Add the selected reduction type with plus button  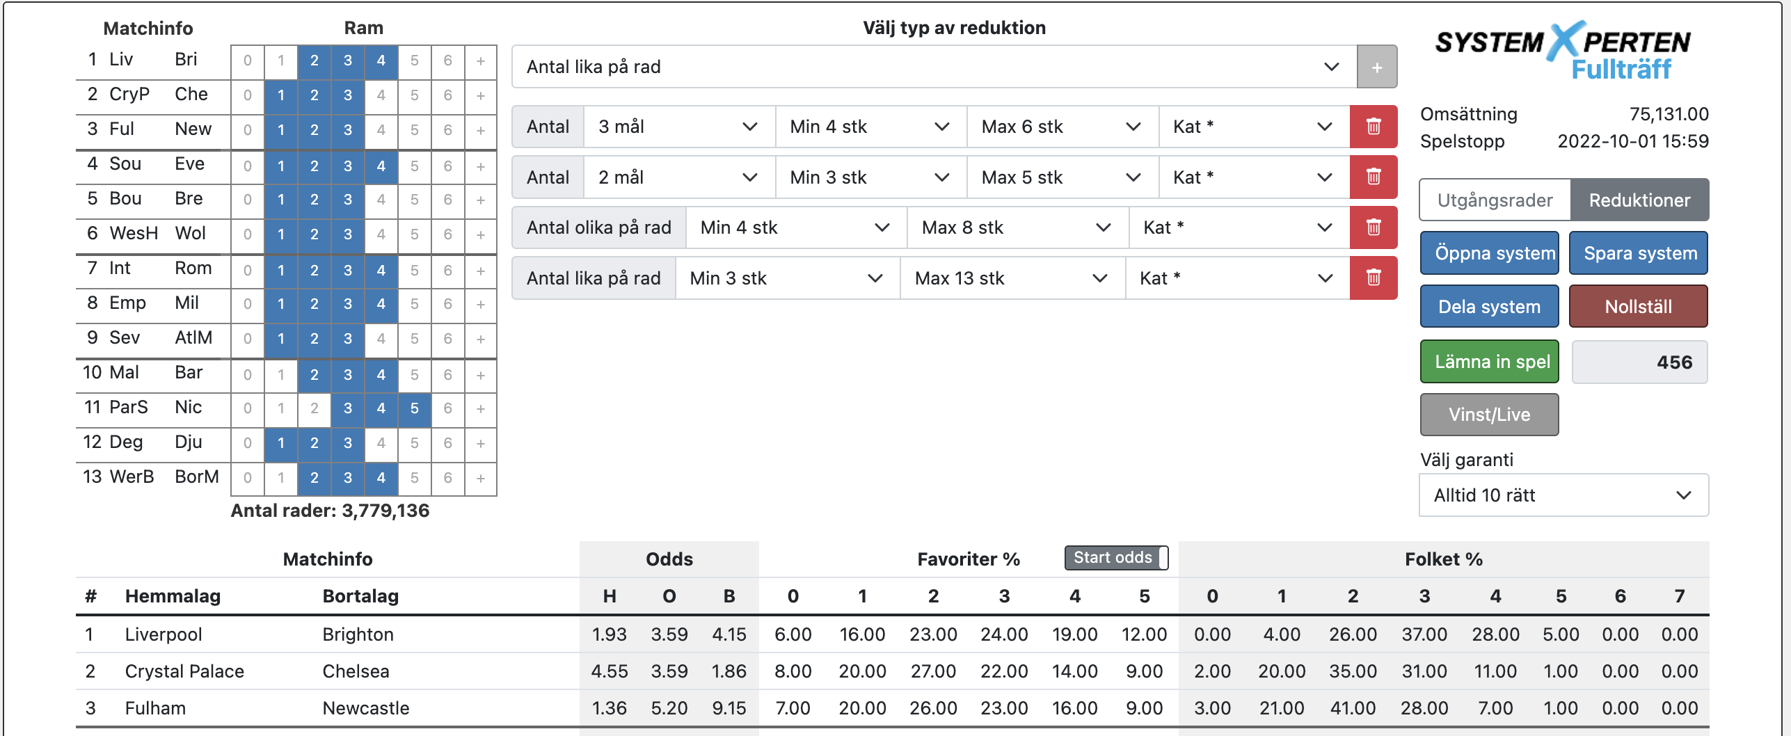(x=1376, y=67)
